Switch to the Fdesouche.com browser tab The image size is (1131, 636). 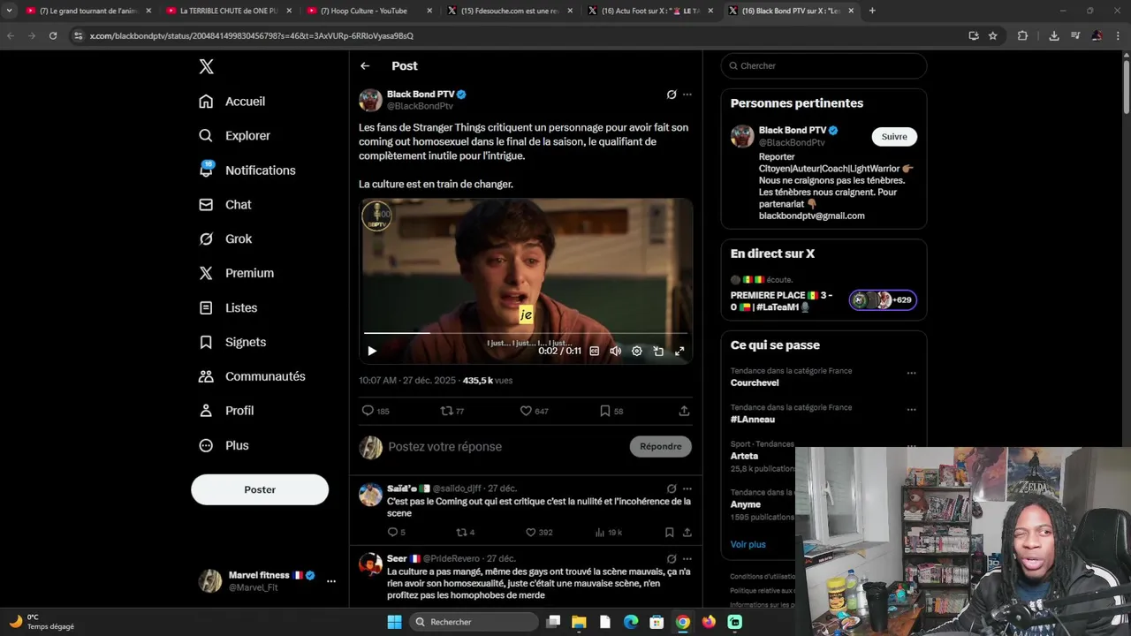tap(510, 11)
